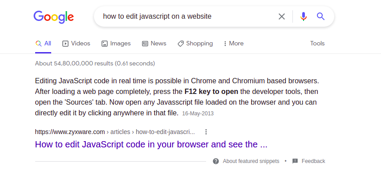
Task: Expand the More search categories menu
Action: [234, 44]
